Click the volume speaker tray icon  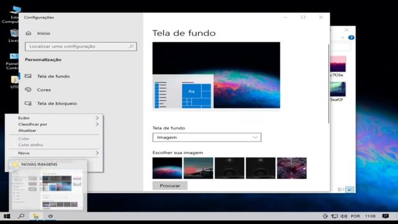(x=344, y=216)
